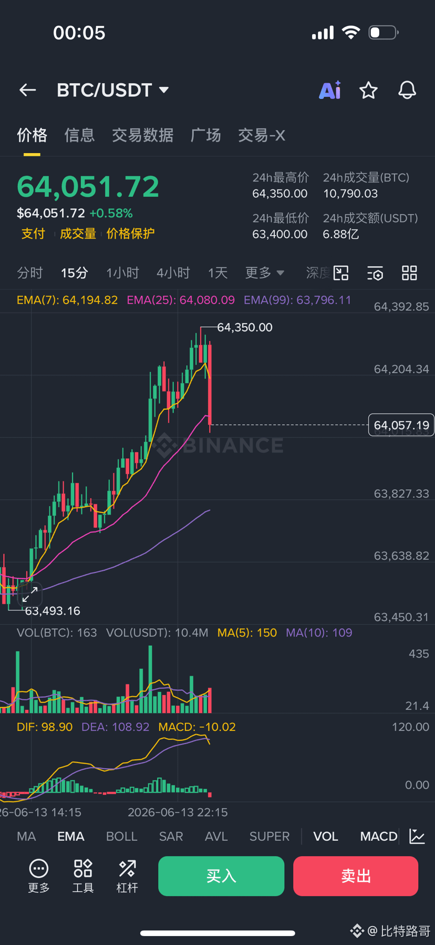Expand the BTC/USDT pair selector
435x945 pixels.
click(x=112, y=90)
